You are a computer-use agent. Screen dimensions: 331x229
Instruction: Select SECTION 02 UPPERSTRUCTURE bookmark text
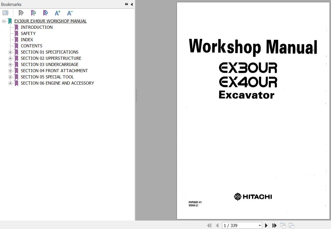click(51, 58)
